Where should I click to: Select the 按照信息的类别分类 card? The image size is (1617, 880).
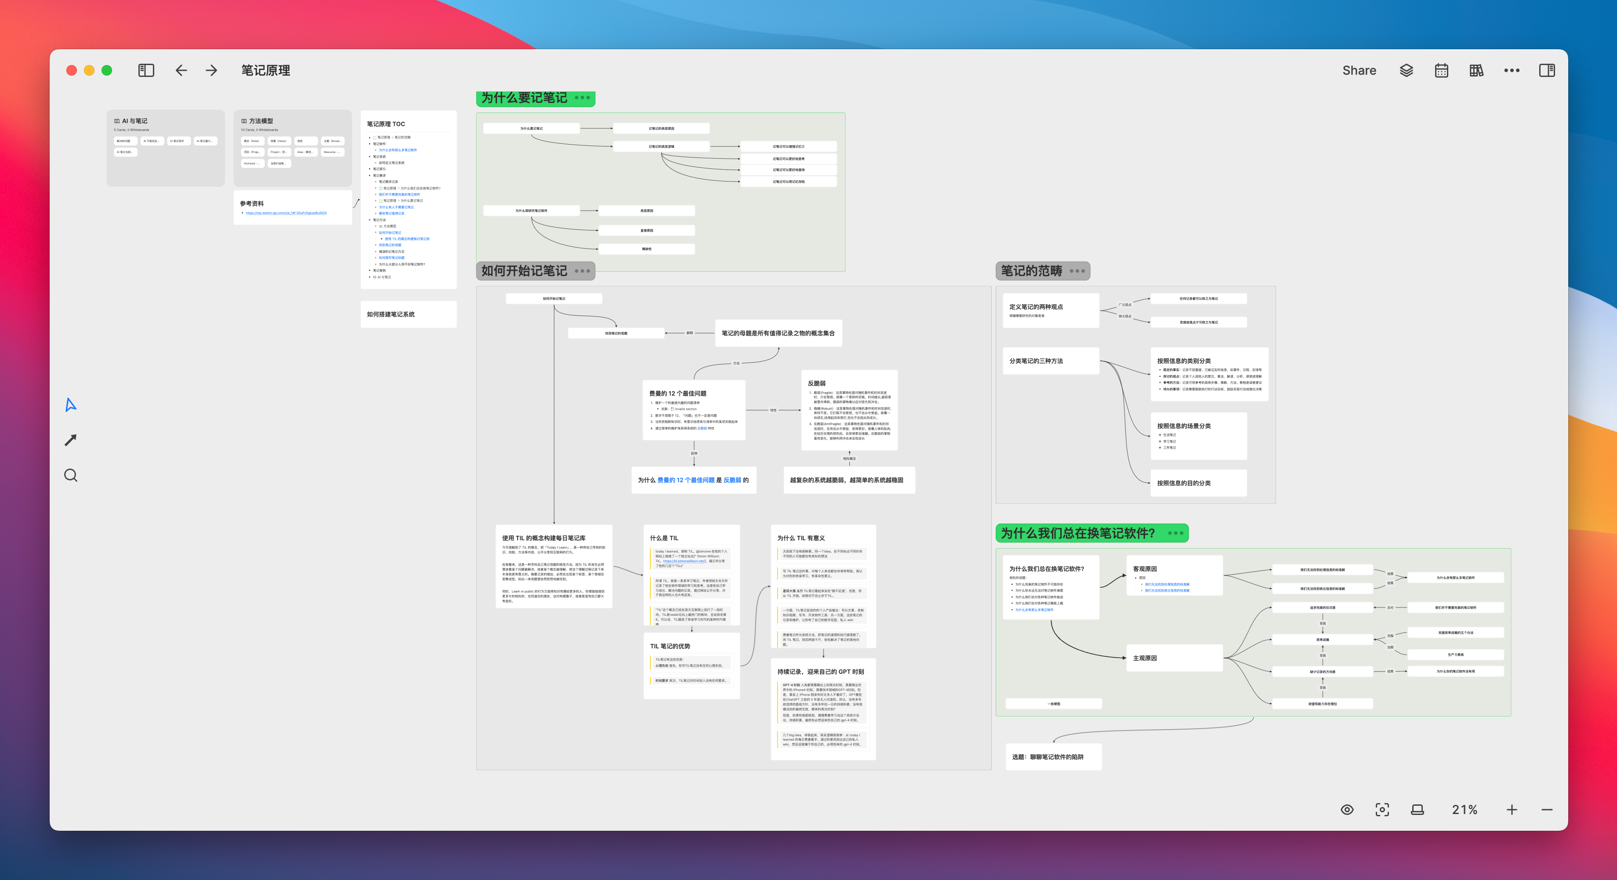(x=1209, y=374)
